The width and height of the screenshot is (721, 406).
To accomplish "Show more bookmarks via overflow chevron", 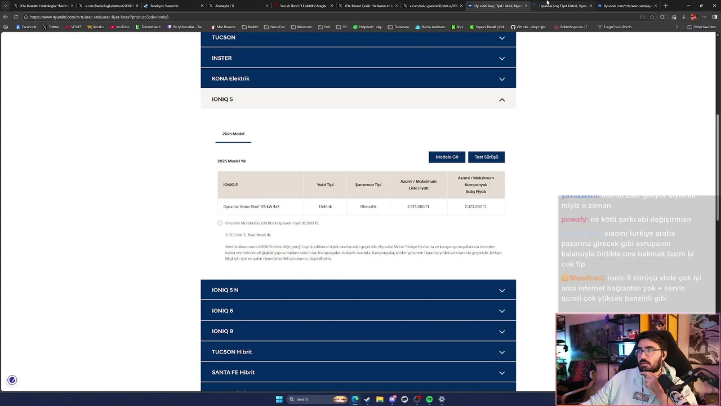I will 677,27.
